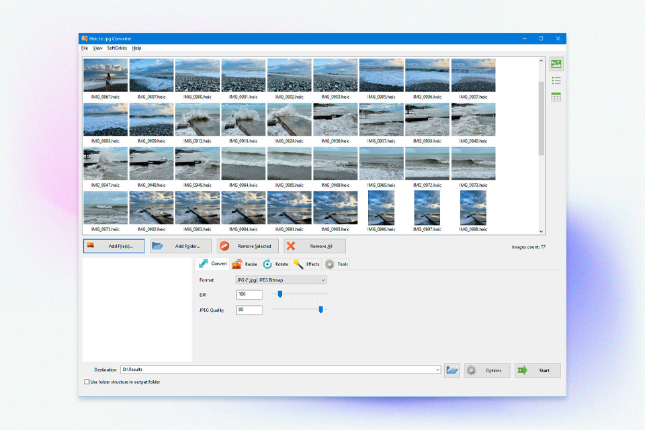Select thumbnail IMG_0907.heic

(x=474, y=75)
